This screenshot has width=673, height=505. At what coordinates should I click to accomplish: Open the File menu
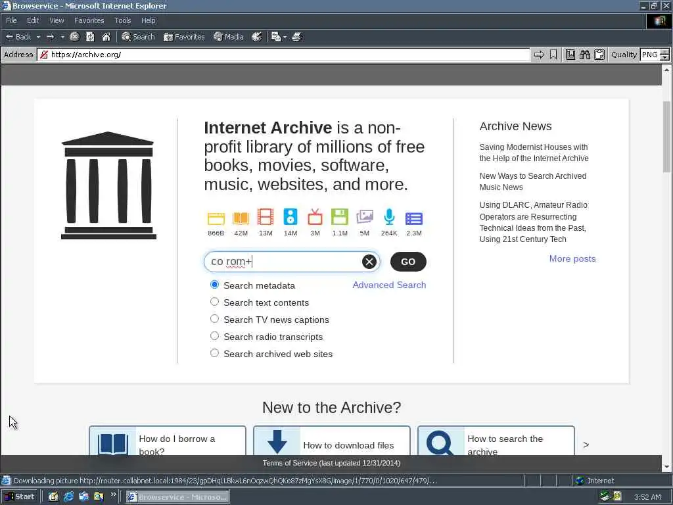click(11, 20)
